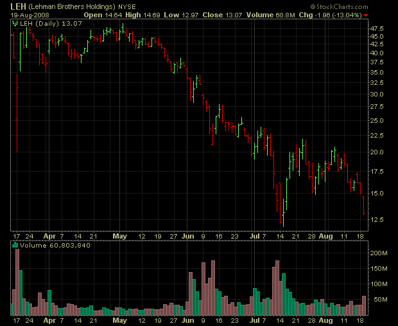The image size is (398, 326).
Task: Click the NYSE exchange label
Action: point(127,7)
